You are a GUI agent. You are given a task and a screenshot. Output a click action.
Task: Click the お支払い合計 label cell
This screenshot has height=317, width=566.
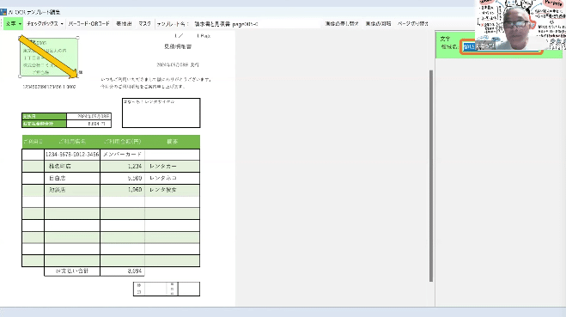pyautogui.click(x=72, y=271)
